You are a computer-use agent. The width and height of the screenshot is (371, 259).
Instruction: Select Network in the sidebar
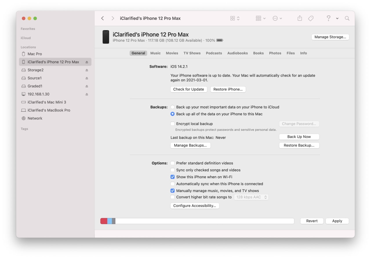tap(55, 118)
